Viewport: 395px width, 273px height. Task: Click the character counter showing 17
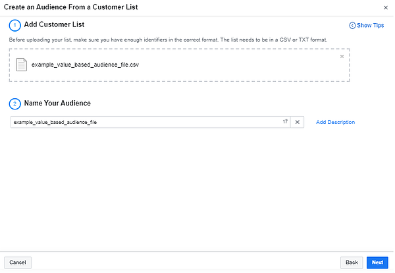pyautogui.click(x=285, y=122)
